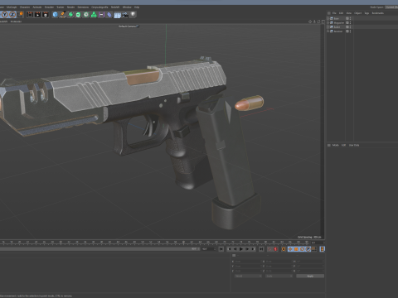Select the Bullet object row
Screen dimensions: 398x298
point(337,27)
